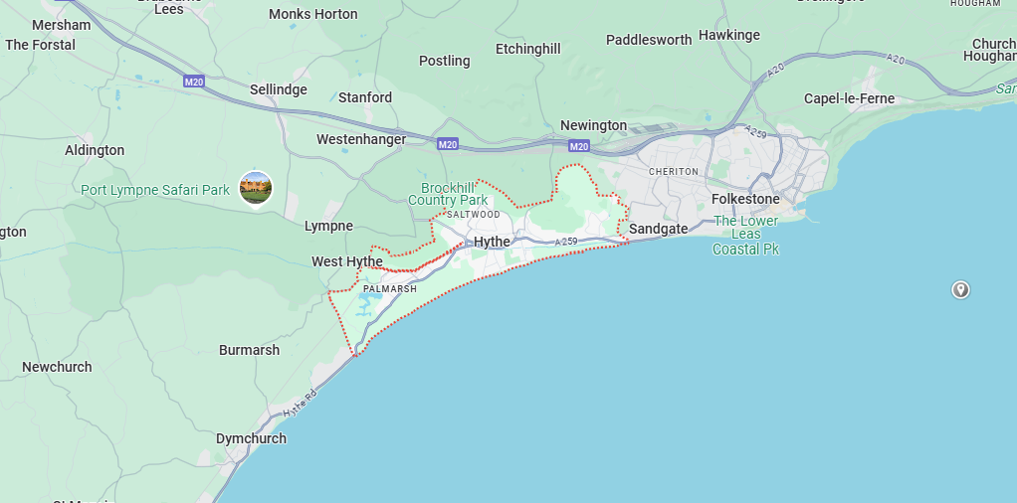The height and width of the screenshot is (503, 1017).
Task: Open the Port Lympne Safari Park photo pin
Action: (x=256, y=188)
